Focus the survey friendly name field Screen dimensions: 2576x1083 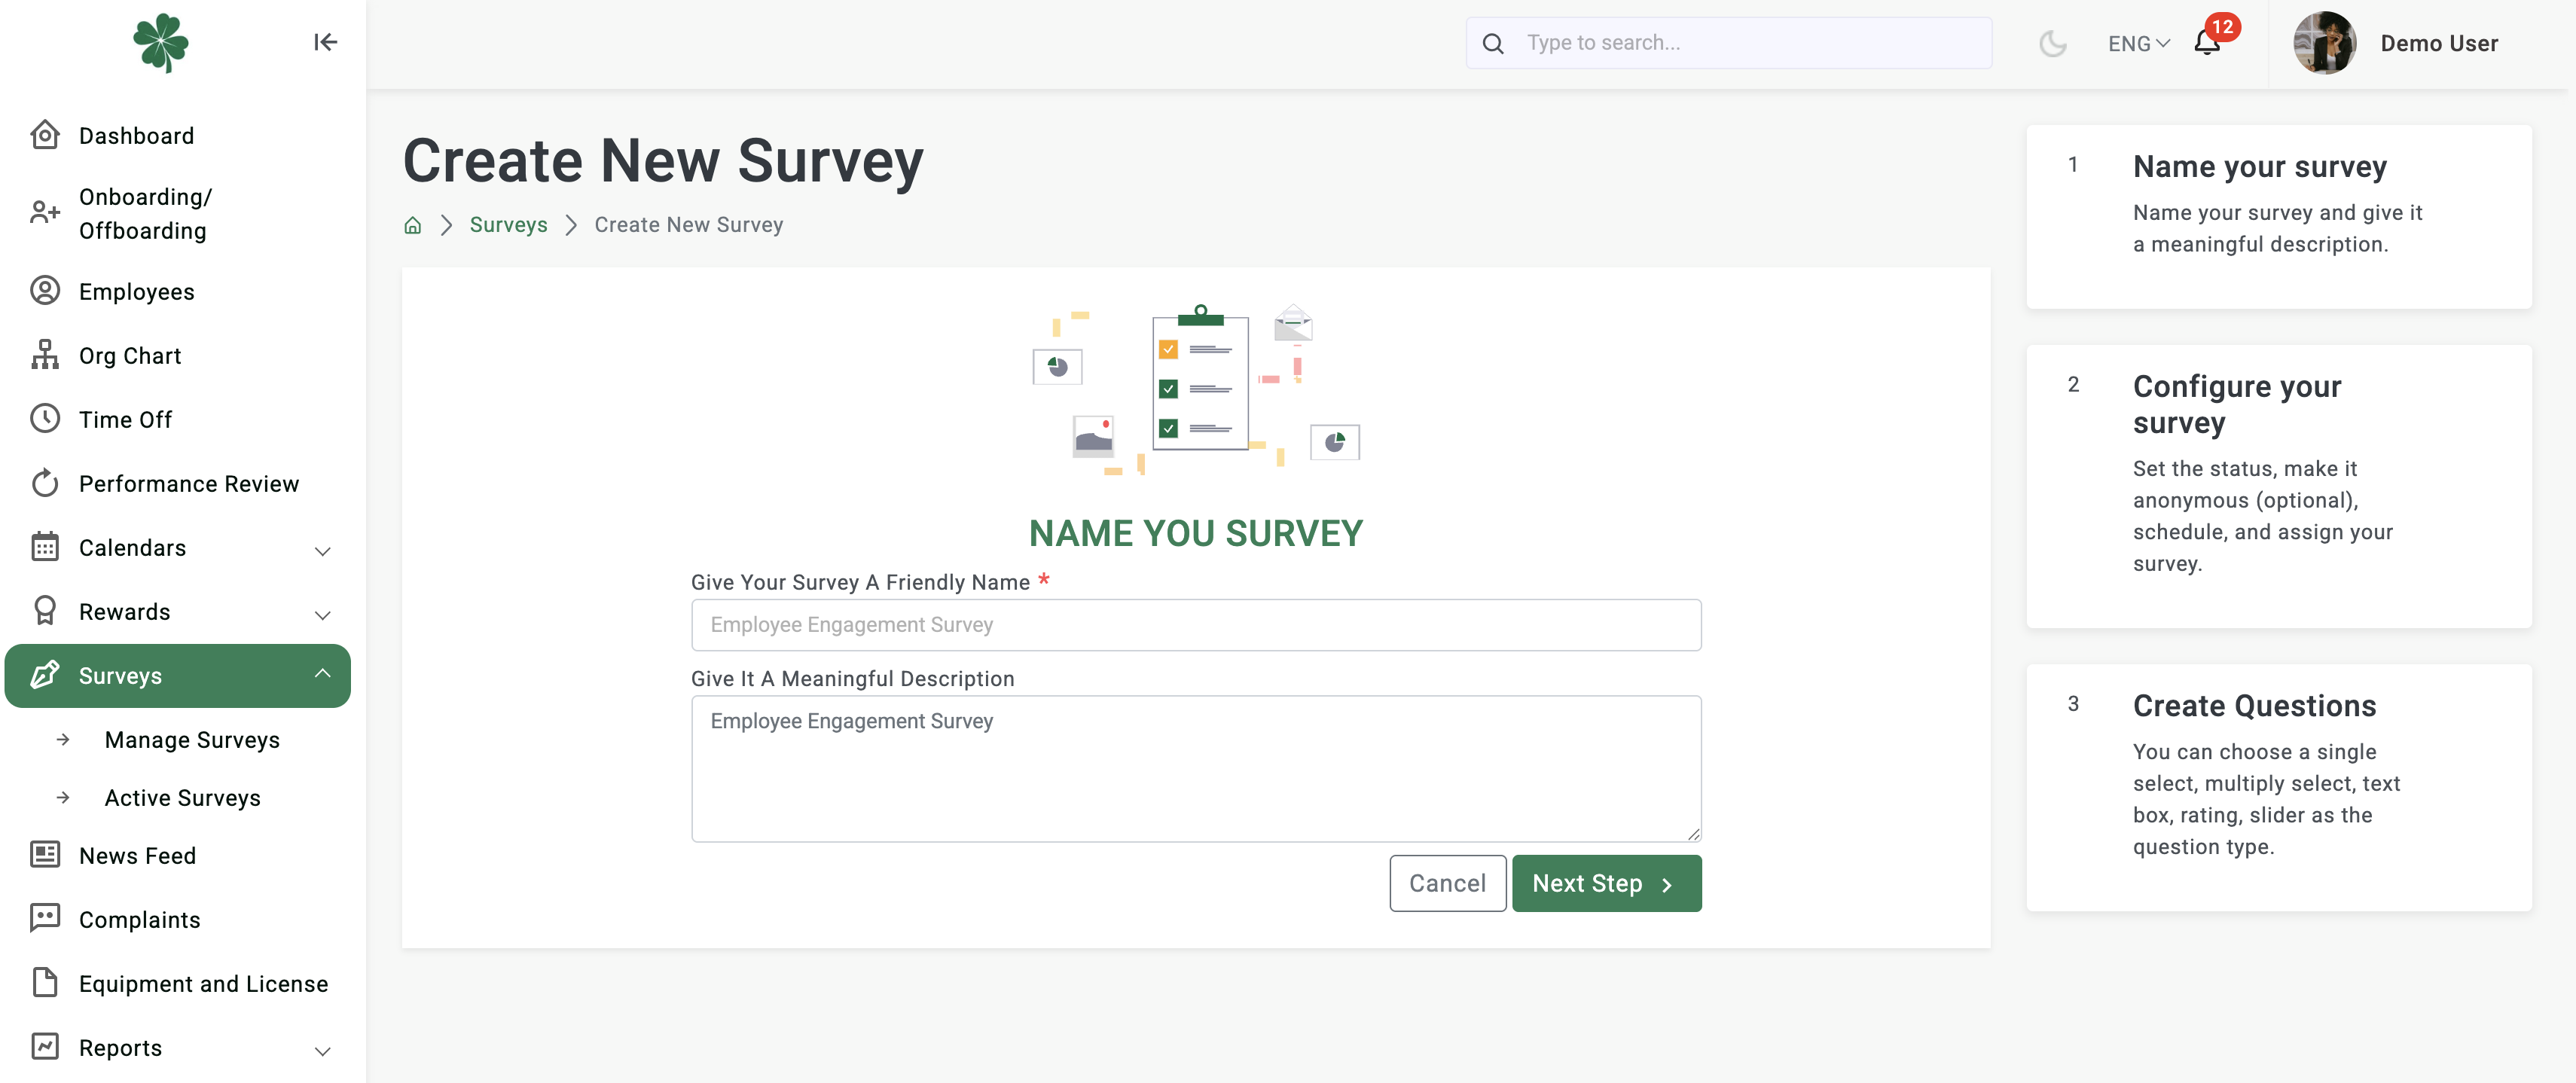click(1196, 625)
